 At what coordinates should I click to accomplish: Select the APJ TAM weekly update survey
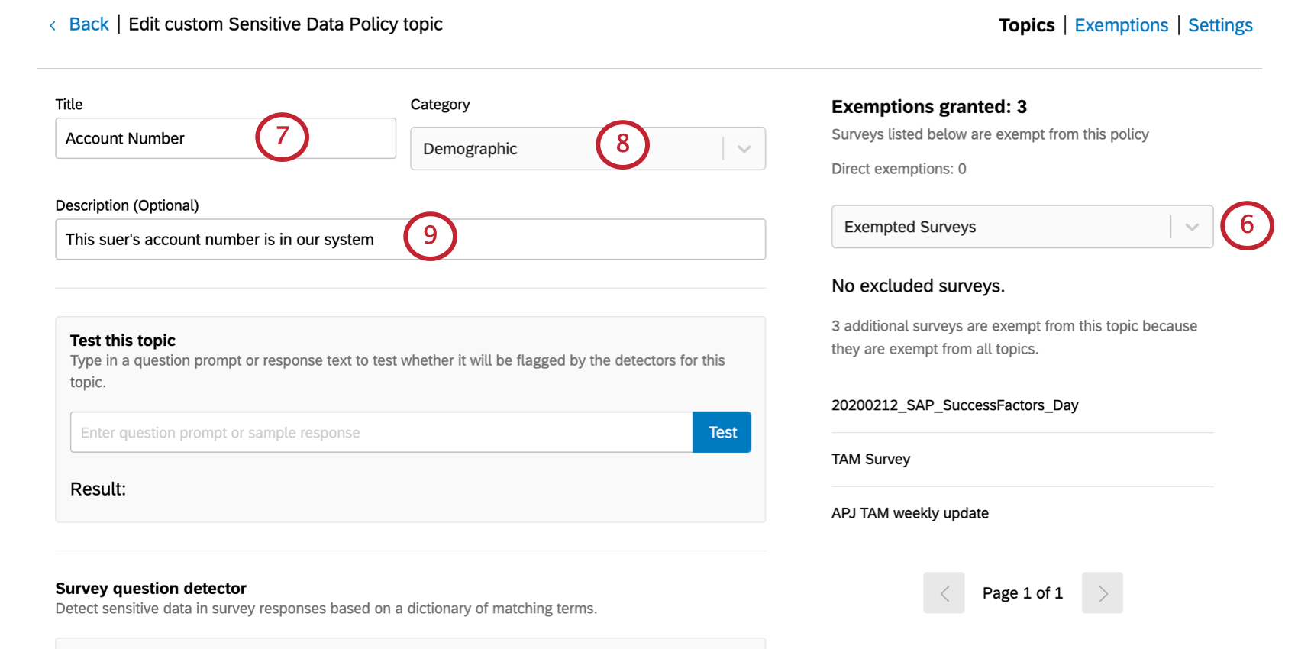point(909,513)
